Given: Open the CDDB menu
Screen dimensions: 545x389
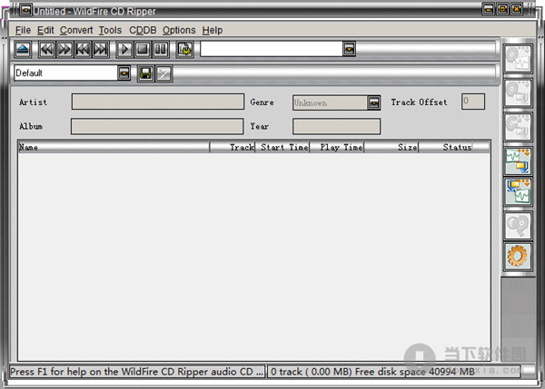Looking at the screenshot, I should [143, 30].
